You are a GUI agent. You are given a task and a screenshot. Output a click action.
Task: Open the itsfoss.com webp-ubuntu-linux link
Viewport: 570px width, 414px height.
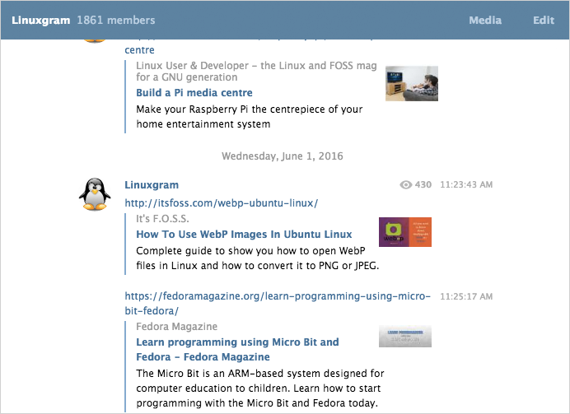pos(222,203)
